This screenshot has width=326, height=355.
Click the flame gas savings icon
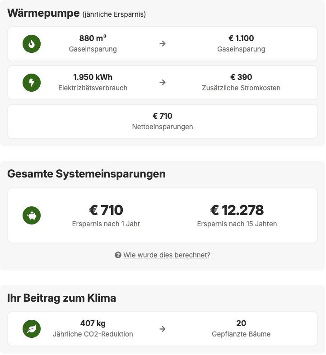[x=32, y=44]
